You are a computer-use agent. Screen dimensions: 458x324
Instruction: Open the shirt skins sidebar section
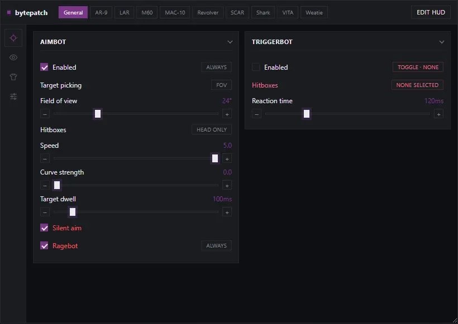pyautogui.click(x=13, y=77)
